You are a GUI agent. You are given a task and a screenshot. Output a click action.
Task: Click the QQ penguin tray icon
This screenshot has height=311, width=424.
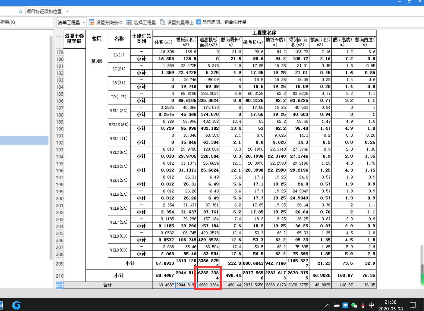click(x=363, y=305)
